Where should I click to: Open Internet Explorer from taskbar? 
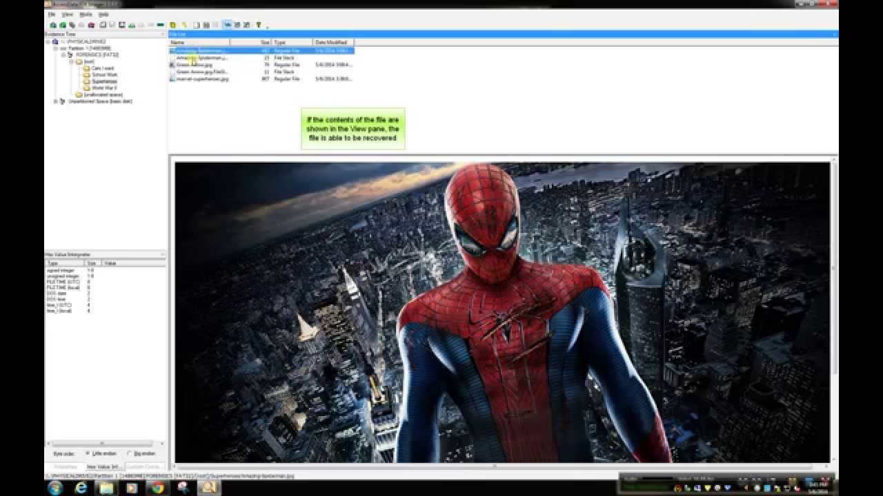click(81, 488)
